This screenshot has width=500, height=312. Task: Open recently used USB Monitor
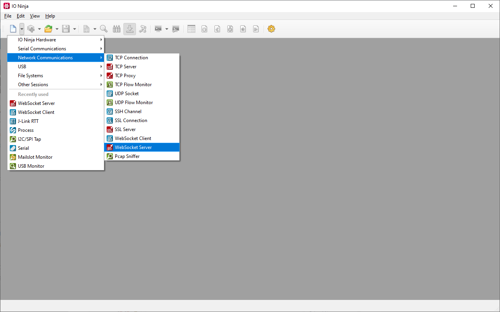pos(56,166)
